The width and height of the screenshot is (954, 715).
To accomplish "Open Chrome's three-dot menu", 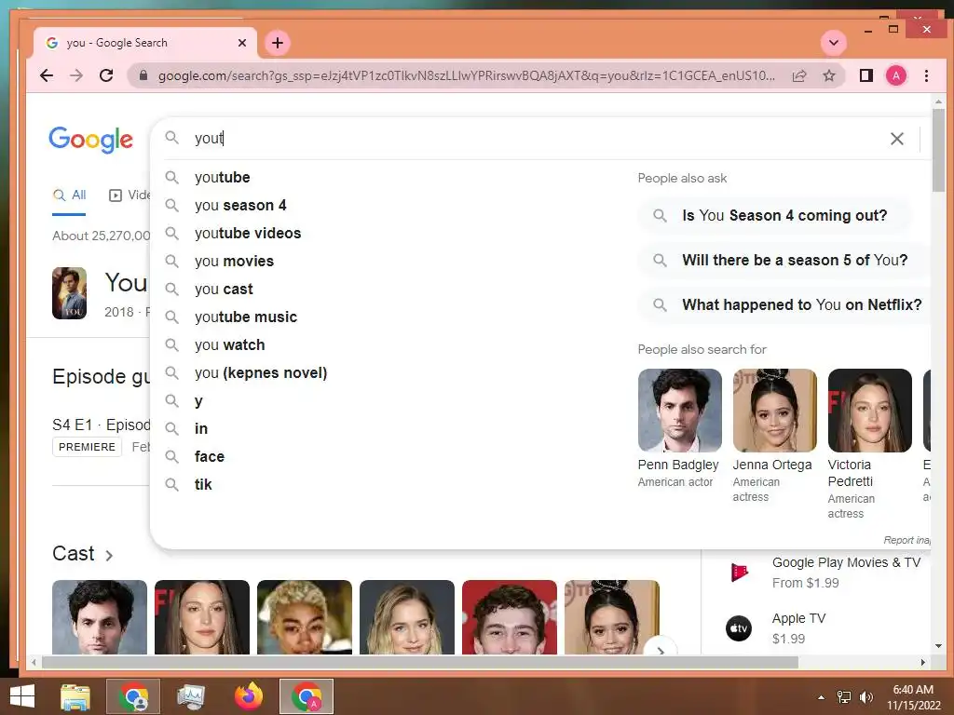I will pyautogui.click(x=926, y=75).
